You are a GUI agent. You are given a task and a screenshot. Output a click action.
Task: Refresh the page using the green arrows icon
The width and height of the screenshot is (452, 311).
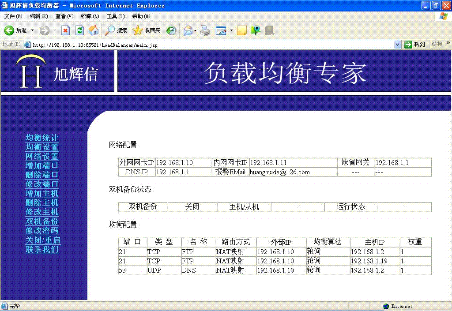pyautogui.click(x=79, y=30)
